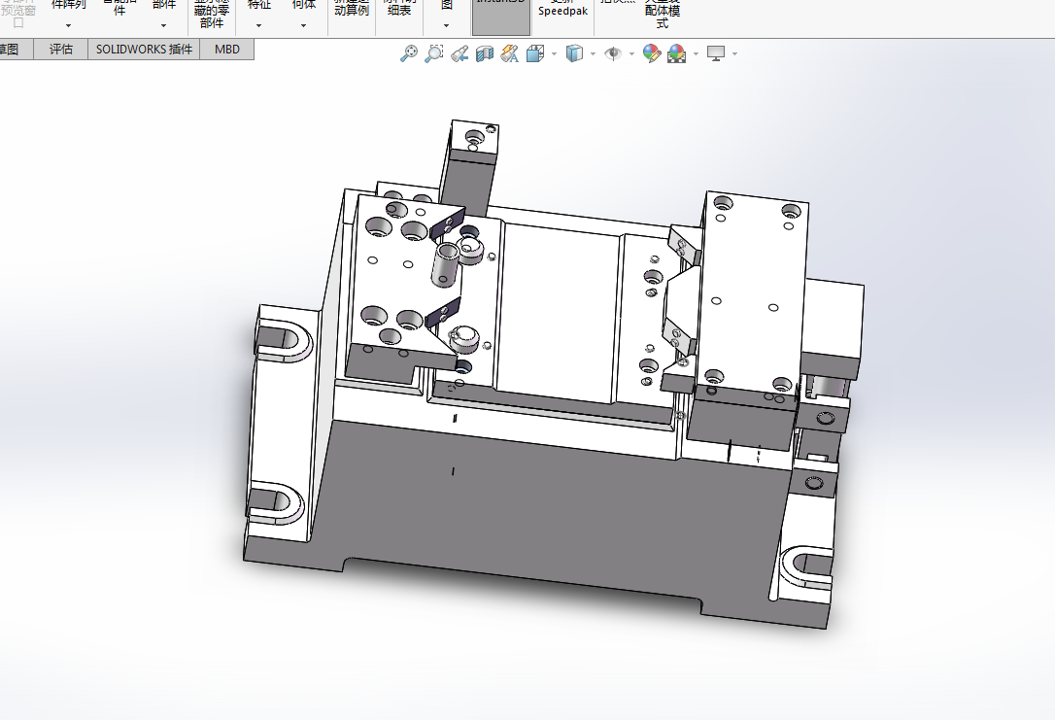Screen dimensions: 1055x720
Task: Click the 细表 ribbon button
Action: [x=399, y=10]
